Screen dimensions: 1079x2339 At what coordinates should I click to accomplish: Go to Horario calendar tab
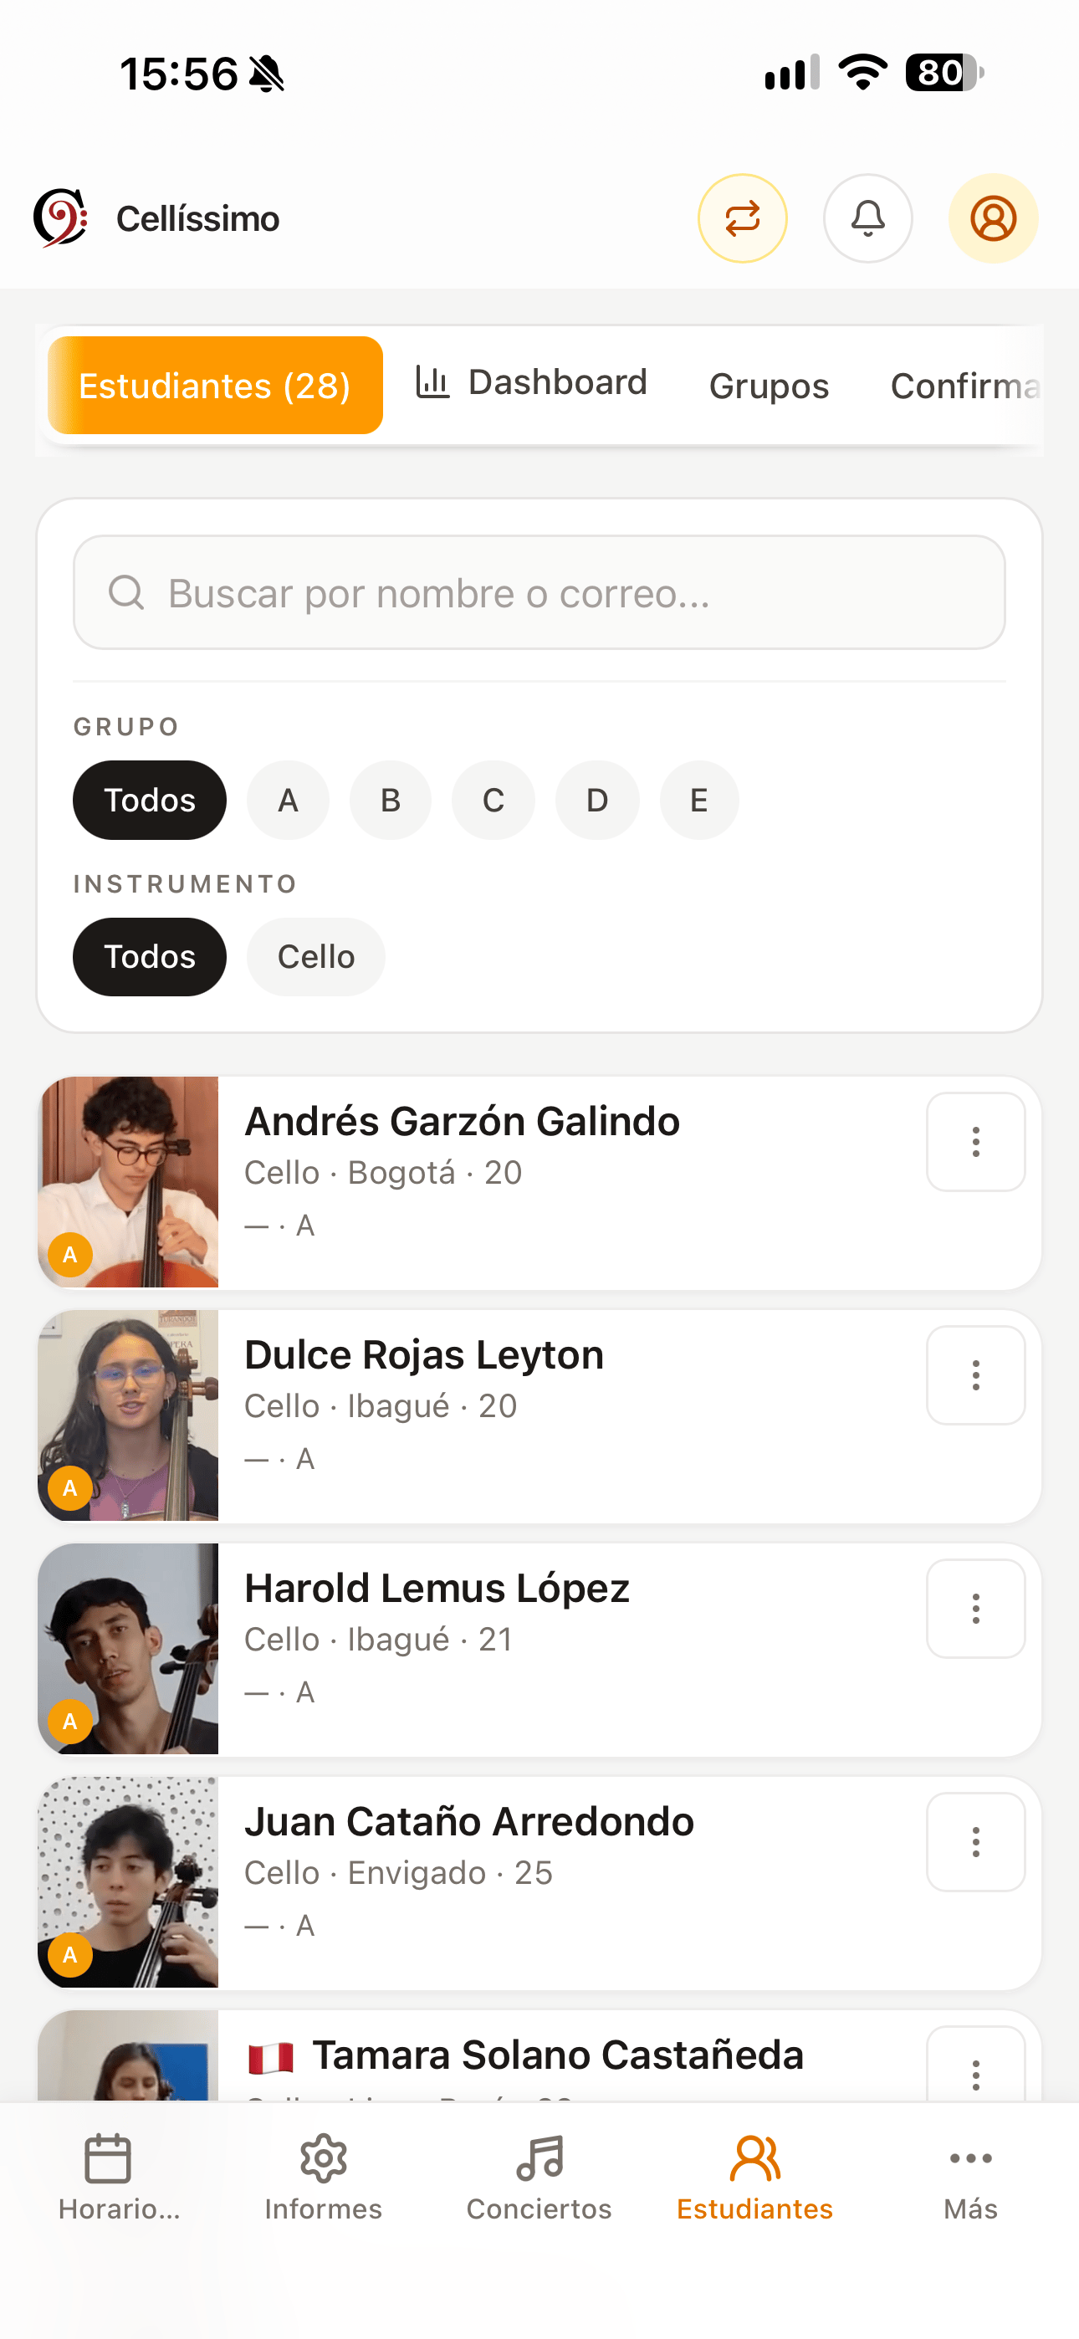click(x=108, y=2178)
